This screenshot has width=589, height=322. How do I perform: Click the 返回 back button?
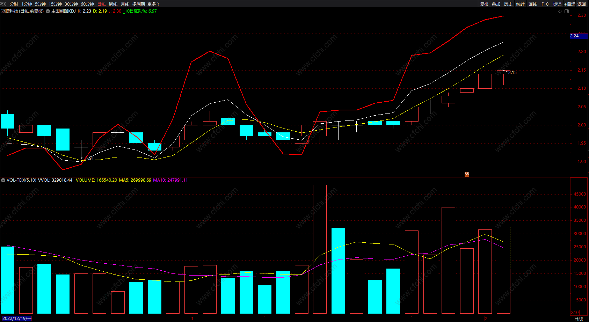point(582,4)
